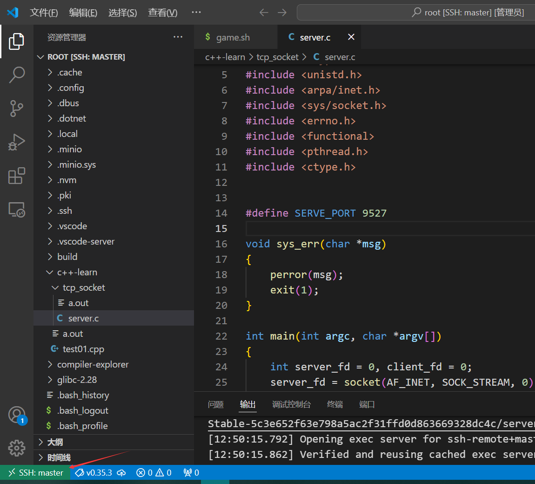Select server.c in the file tree
Viewport: 535px width, 484px height.
click(114, 318)
